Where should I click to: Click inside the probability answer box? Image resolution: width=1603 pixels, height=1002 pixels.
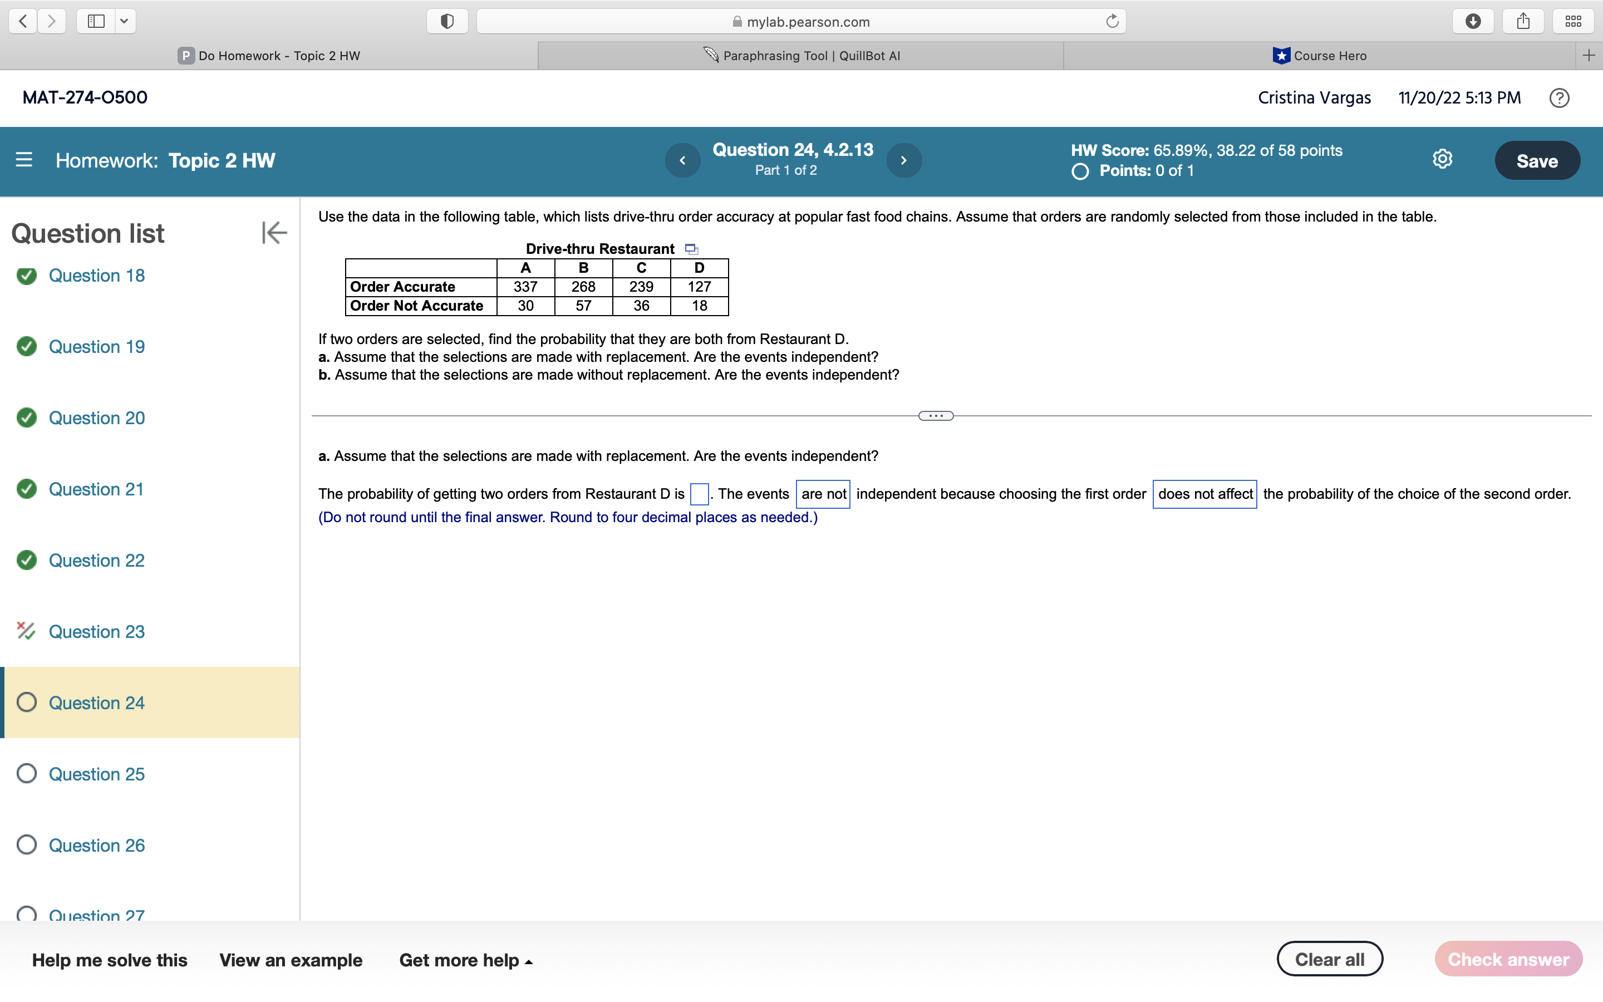tap(699, 494)
